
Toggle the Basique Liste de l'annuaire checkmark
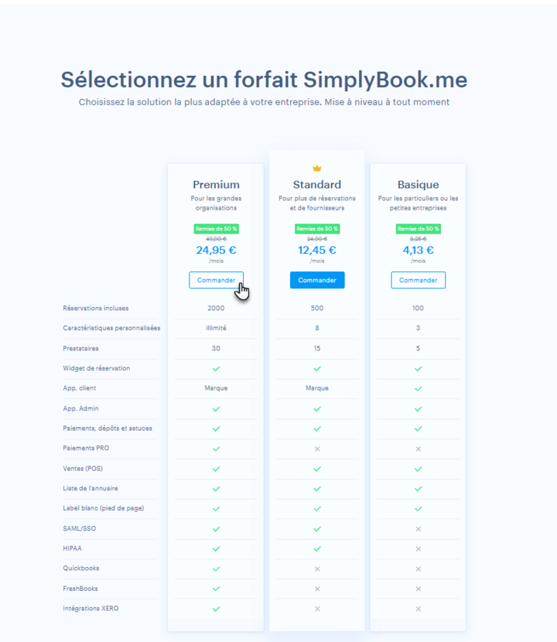(x=418, y=488)
